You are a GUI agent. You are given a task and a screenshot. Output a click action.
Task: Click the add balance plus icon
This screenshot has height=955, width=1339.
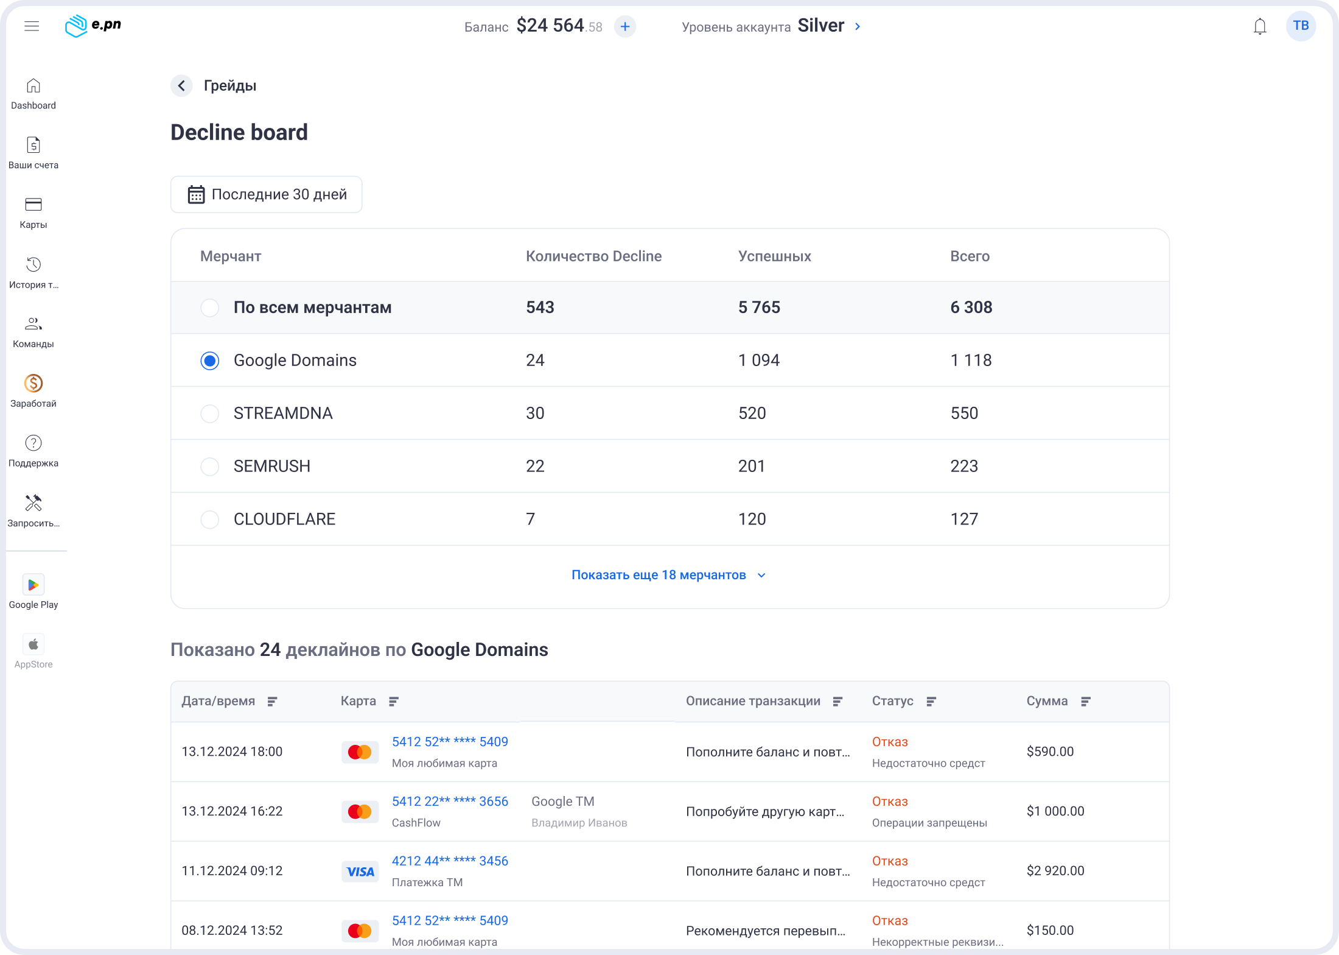[x=624, y=26]
